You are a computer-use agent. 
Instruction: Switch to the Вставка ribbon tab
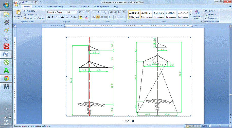[38, 6]
